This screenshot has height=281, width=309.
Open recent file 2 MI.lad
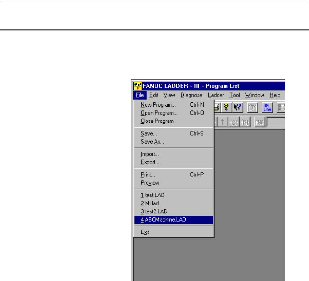174,203
